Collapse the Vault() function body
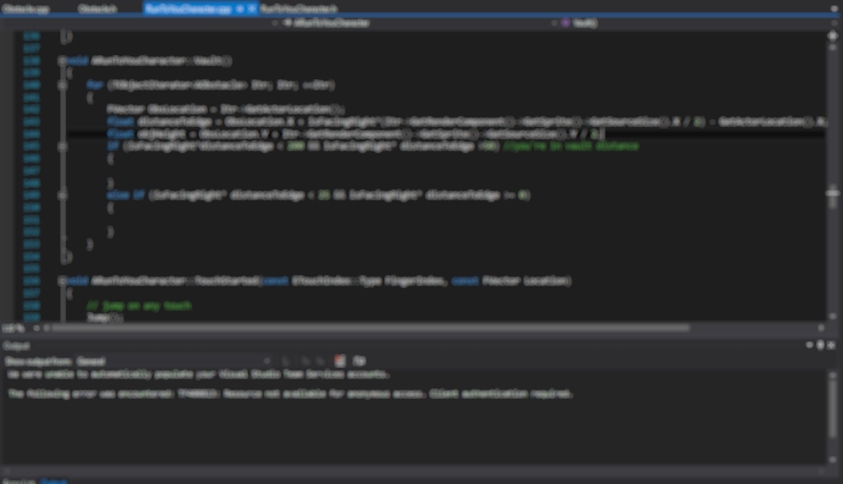This screenshot has height=484, width=843. click(x=63, y=61)
